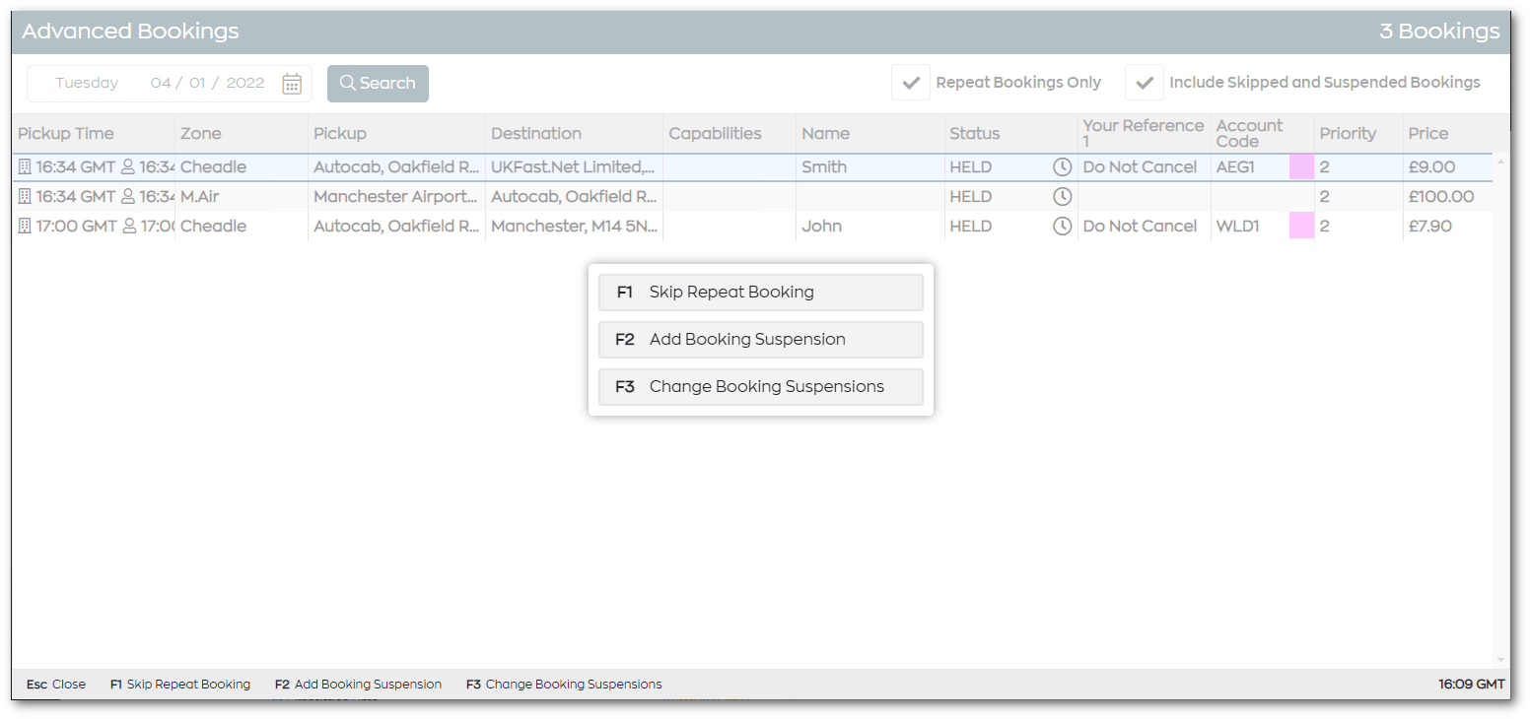Click the pink swatch next to AEG1 account code
Viewport: 1530px width, 719px height.
(1300, 166)
